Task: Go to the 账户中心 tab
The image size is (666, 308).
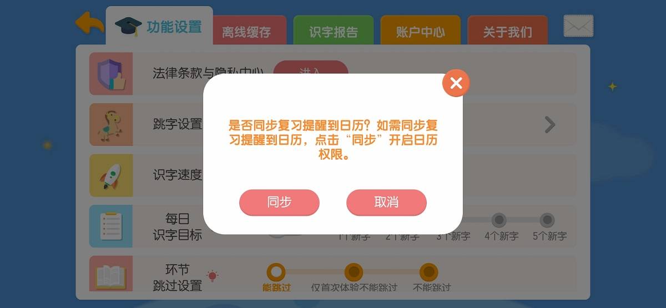Action: [x=420, y=32]
